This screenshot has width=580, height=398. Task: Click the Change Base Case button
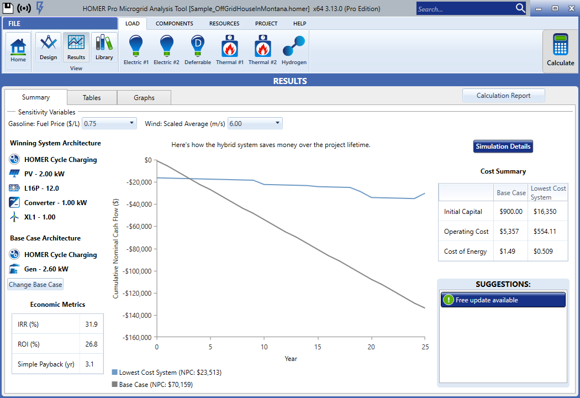[35, 285]
